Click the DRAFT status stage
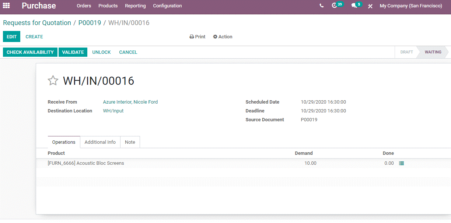 pos(406,52)
